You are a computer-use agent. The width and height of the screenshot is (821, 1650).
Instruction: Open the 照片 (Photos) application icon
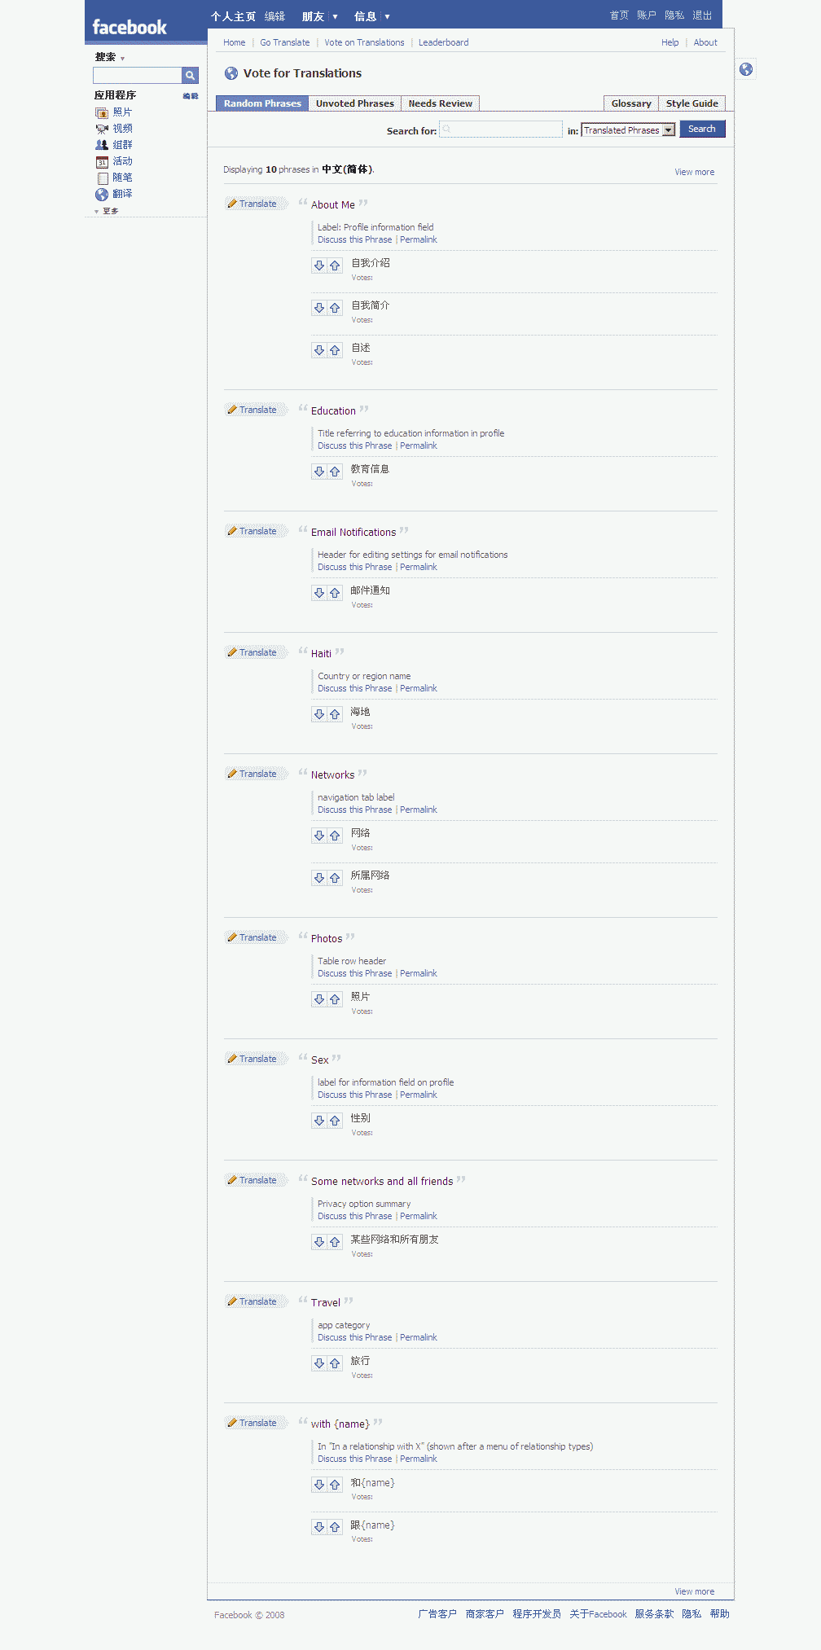pos(102,112)
